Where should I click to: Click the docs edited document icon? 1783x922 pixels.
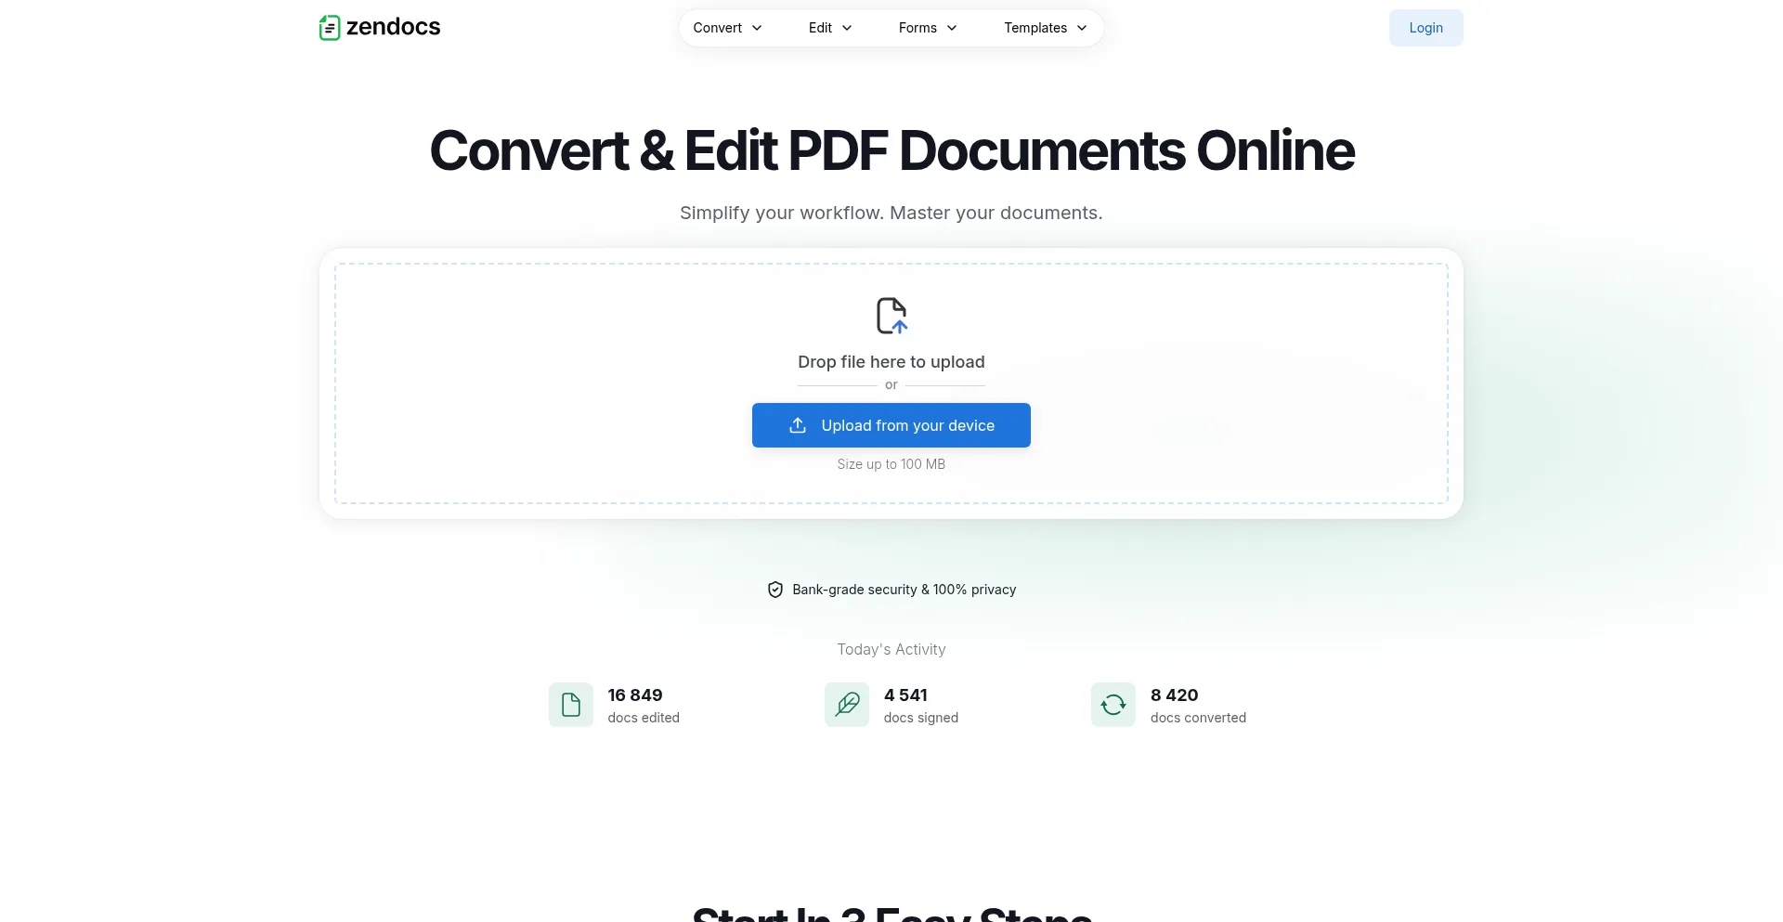tap(571, 705)
